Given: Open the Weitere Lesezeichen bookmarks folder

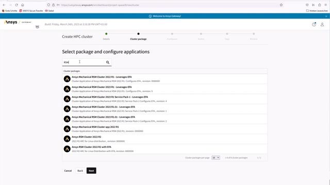Looking at the screenshot, I should click(x=317, y=11).
